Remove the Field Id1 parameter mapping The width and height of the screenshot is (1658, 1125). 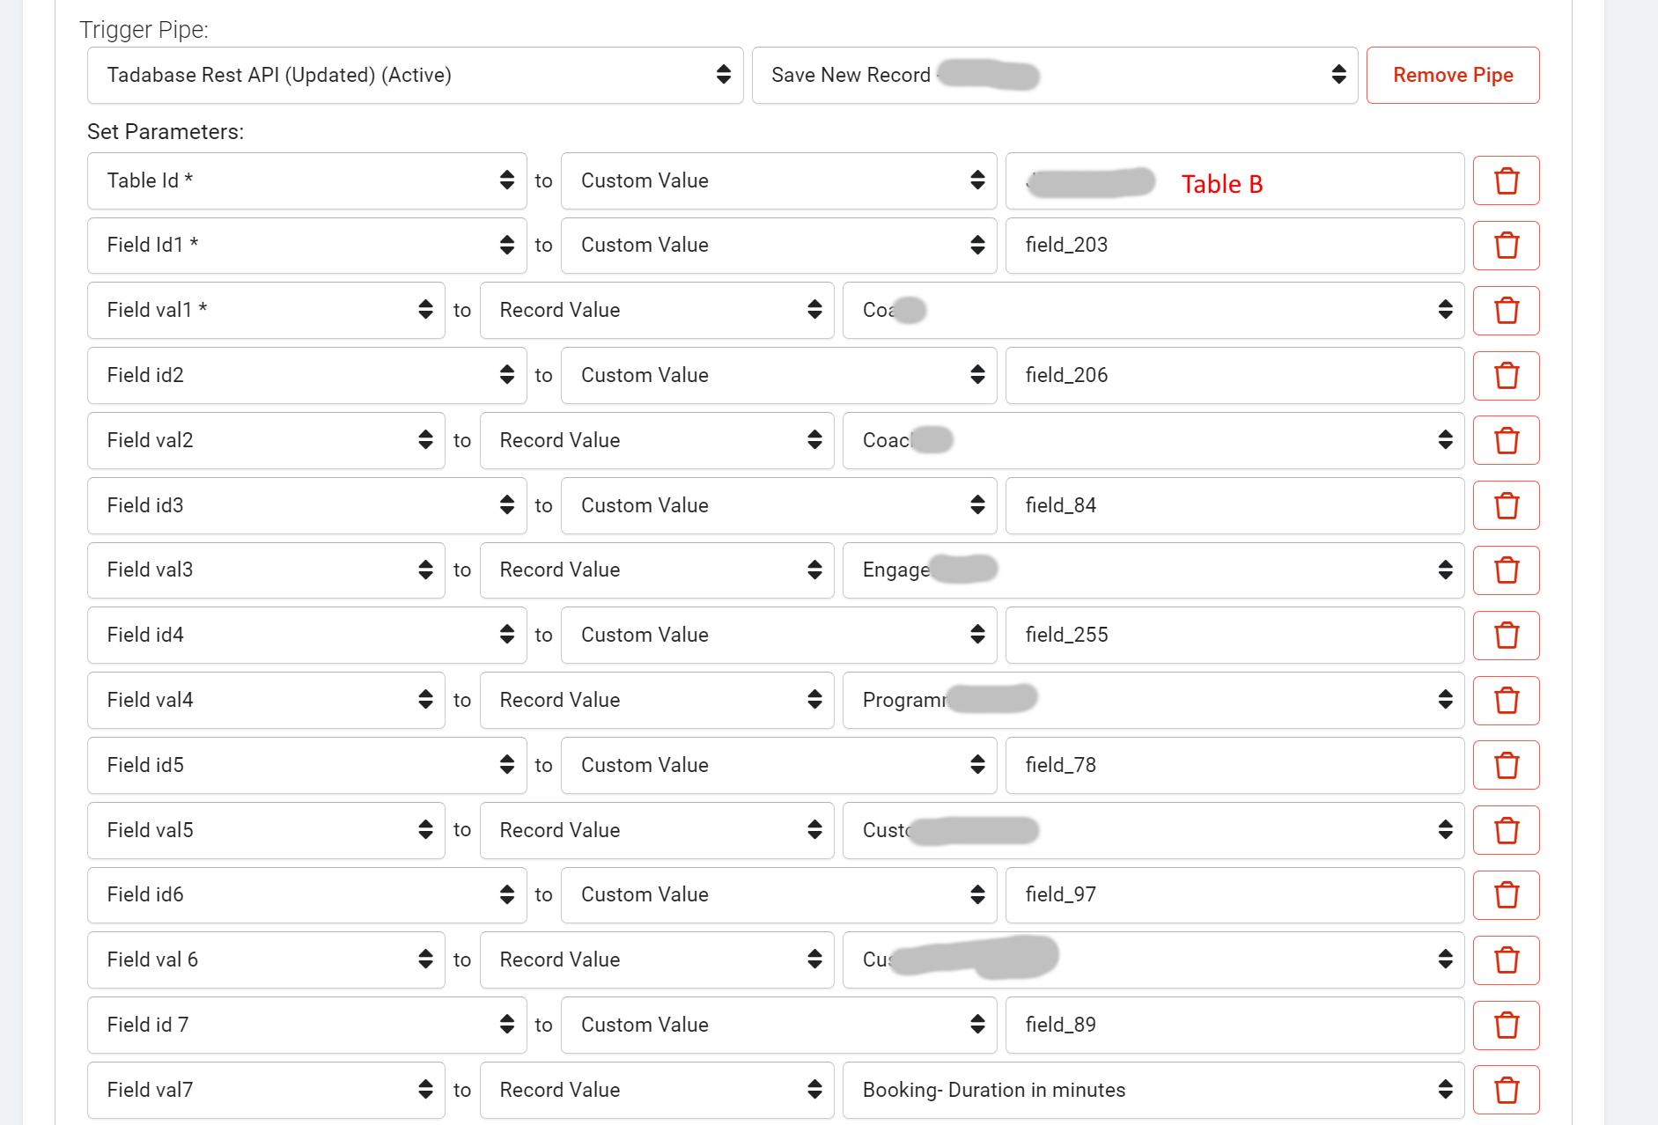point(1506,246)
